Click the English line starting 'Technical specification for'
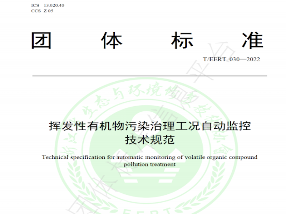 149,157
